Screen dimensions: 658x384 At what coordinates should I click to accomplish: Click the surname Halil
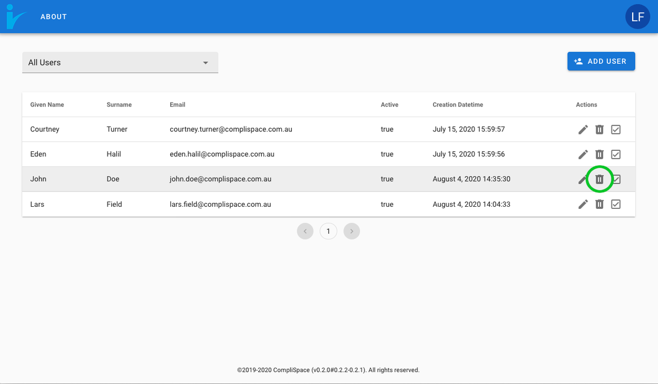pyautogui.click(x=114, y=155)
